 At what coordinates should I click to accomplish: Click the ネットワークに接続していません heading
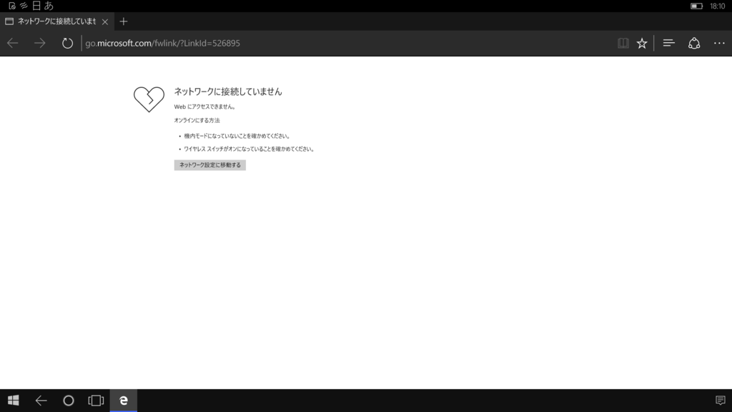click(228, 92)
